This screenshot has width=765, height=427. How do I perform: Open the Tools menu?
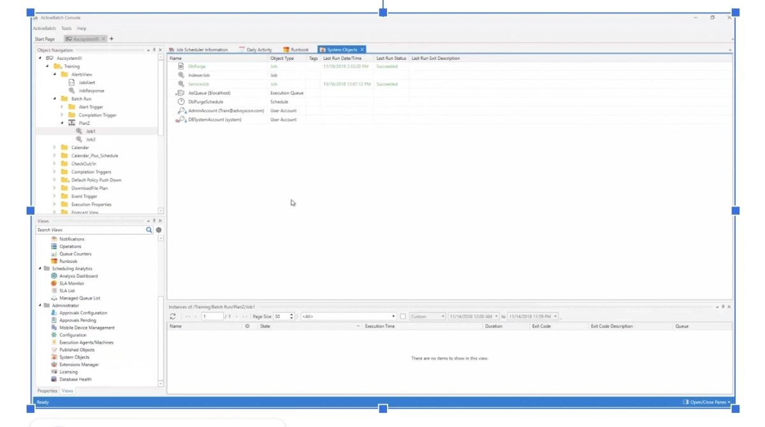point(66,29)
